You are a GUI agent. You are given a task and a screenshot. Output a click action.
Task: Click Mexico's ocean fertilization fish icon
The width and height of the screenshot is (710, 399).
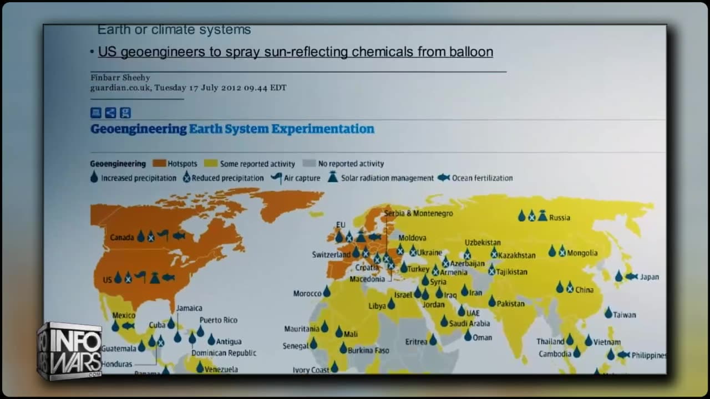coord(128,326)
